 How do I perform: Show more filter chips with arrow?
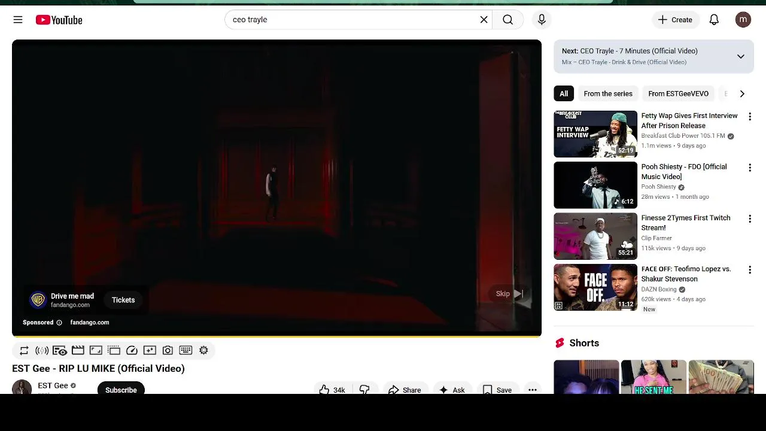coord(742,93)
